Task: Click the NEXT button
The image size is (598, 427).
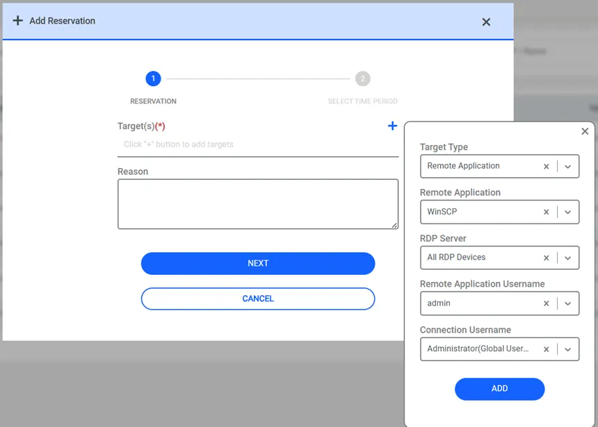Action: [x=258, y=263]
